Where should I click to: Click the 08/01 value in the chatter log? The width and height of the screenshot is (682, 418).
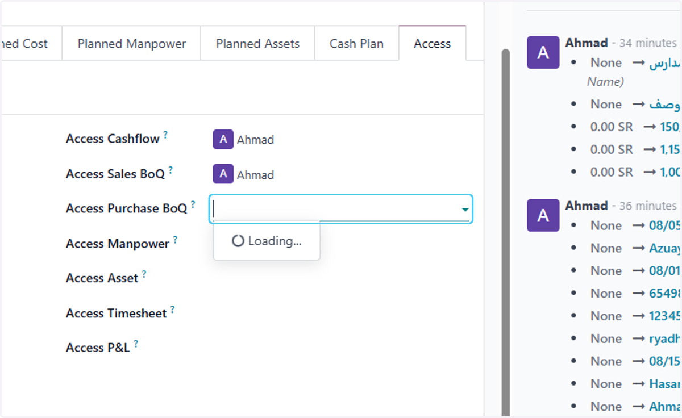coord(665,271)
